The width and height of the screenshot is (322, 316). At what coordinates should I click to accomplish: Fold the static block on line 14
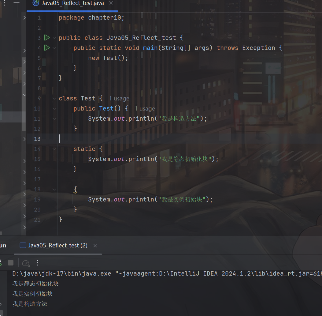click(x=54, y=149)
